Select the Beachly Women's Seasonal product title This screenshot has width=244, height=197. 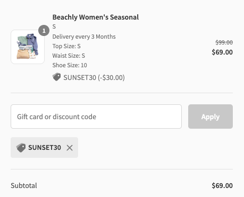(96, 17)
